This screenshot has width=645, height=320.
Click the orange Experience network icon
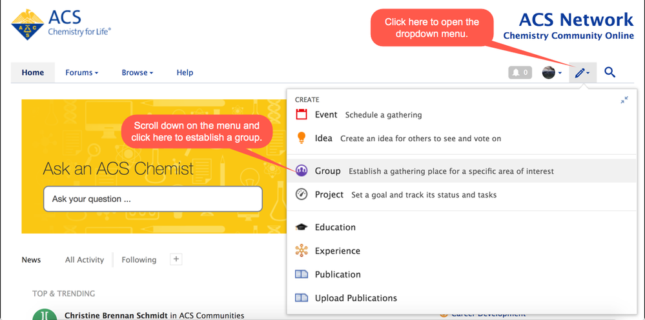[x=302, y=251]
